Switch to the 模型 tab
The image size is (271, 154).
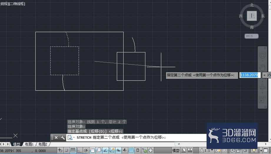16,144
